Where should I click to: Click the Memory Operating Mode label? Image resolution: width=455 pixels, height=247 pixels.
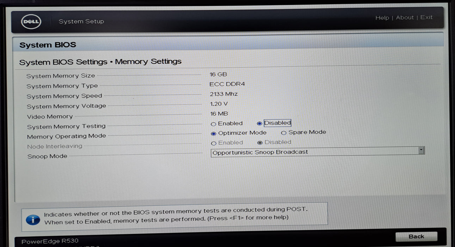point(66,136)
